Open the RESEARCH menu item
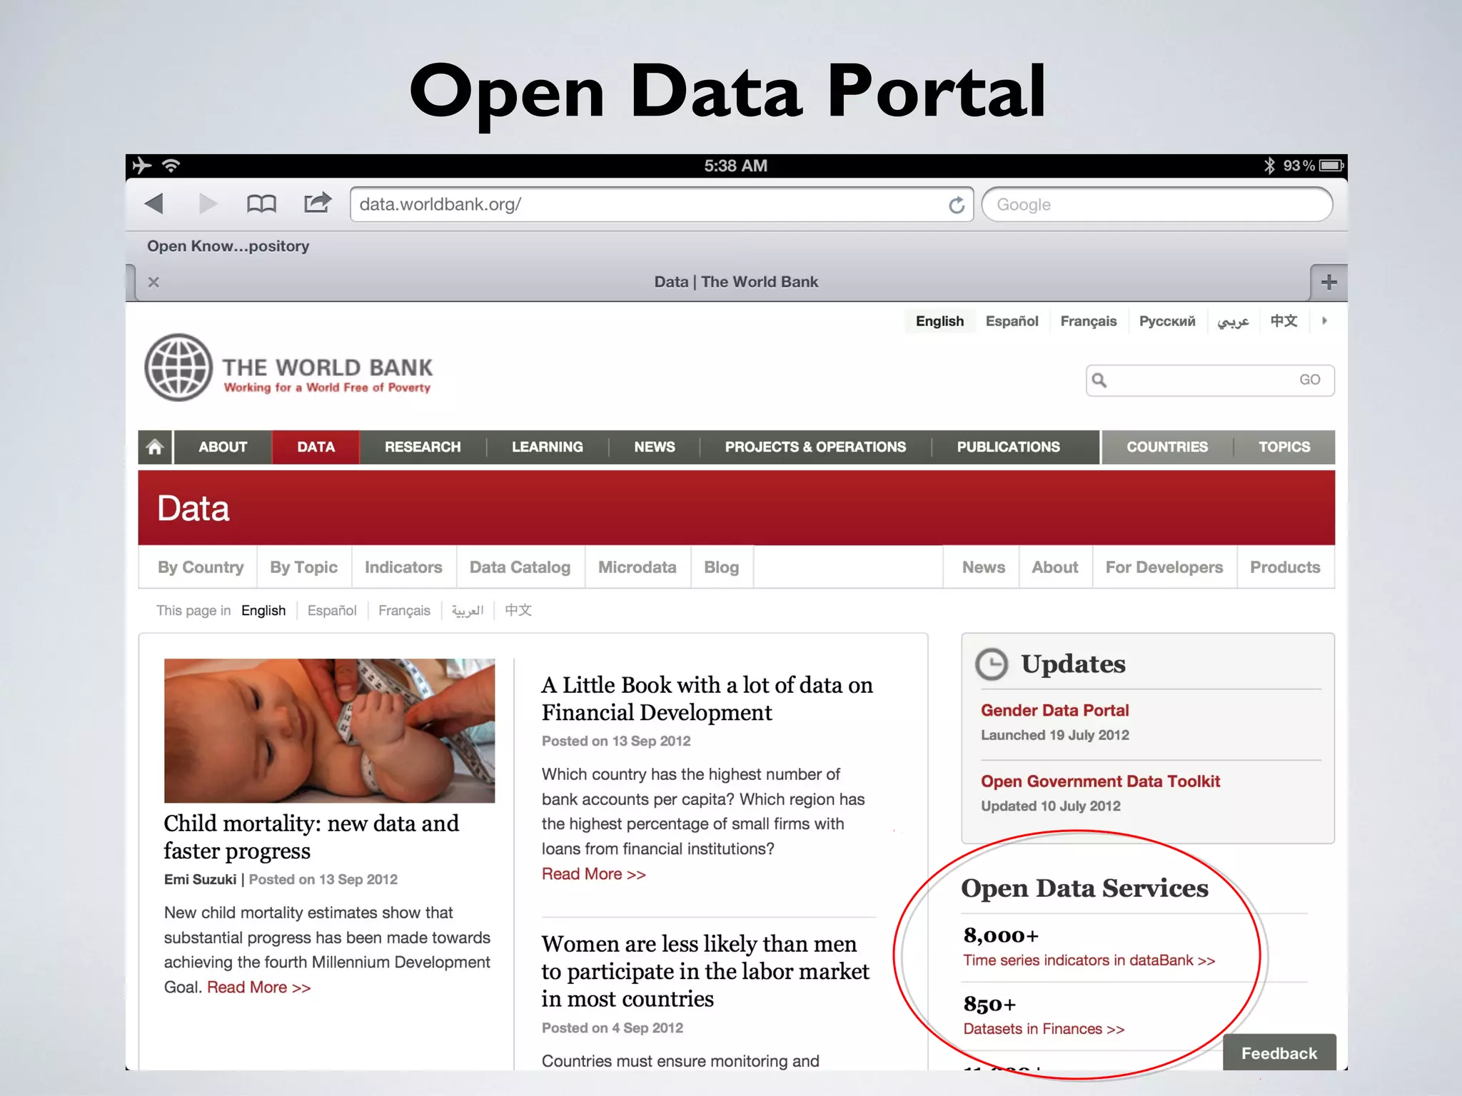 tap(423, 447)
